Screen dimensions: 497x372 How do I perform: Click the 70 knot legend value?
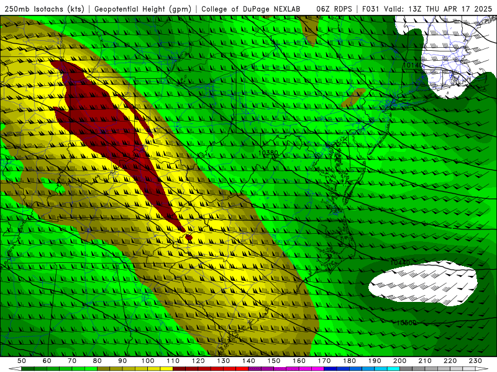tap(72, 361)
